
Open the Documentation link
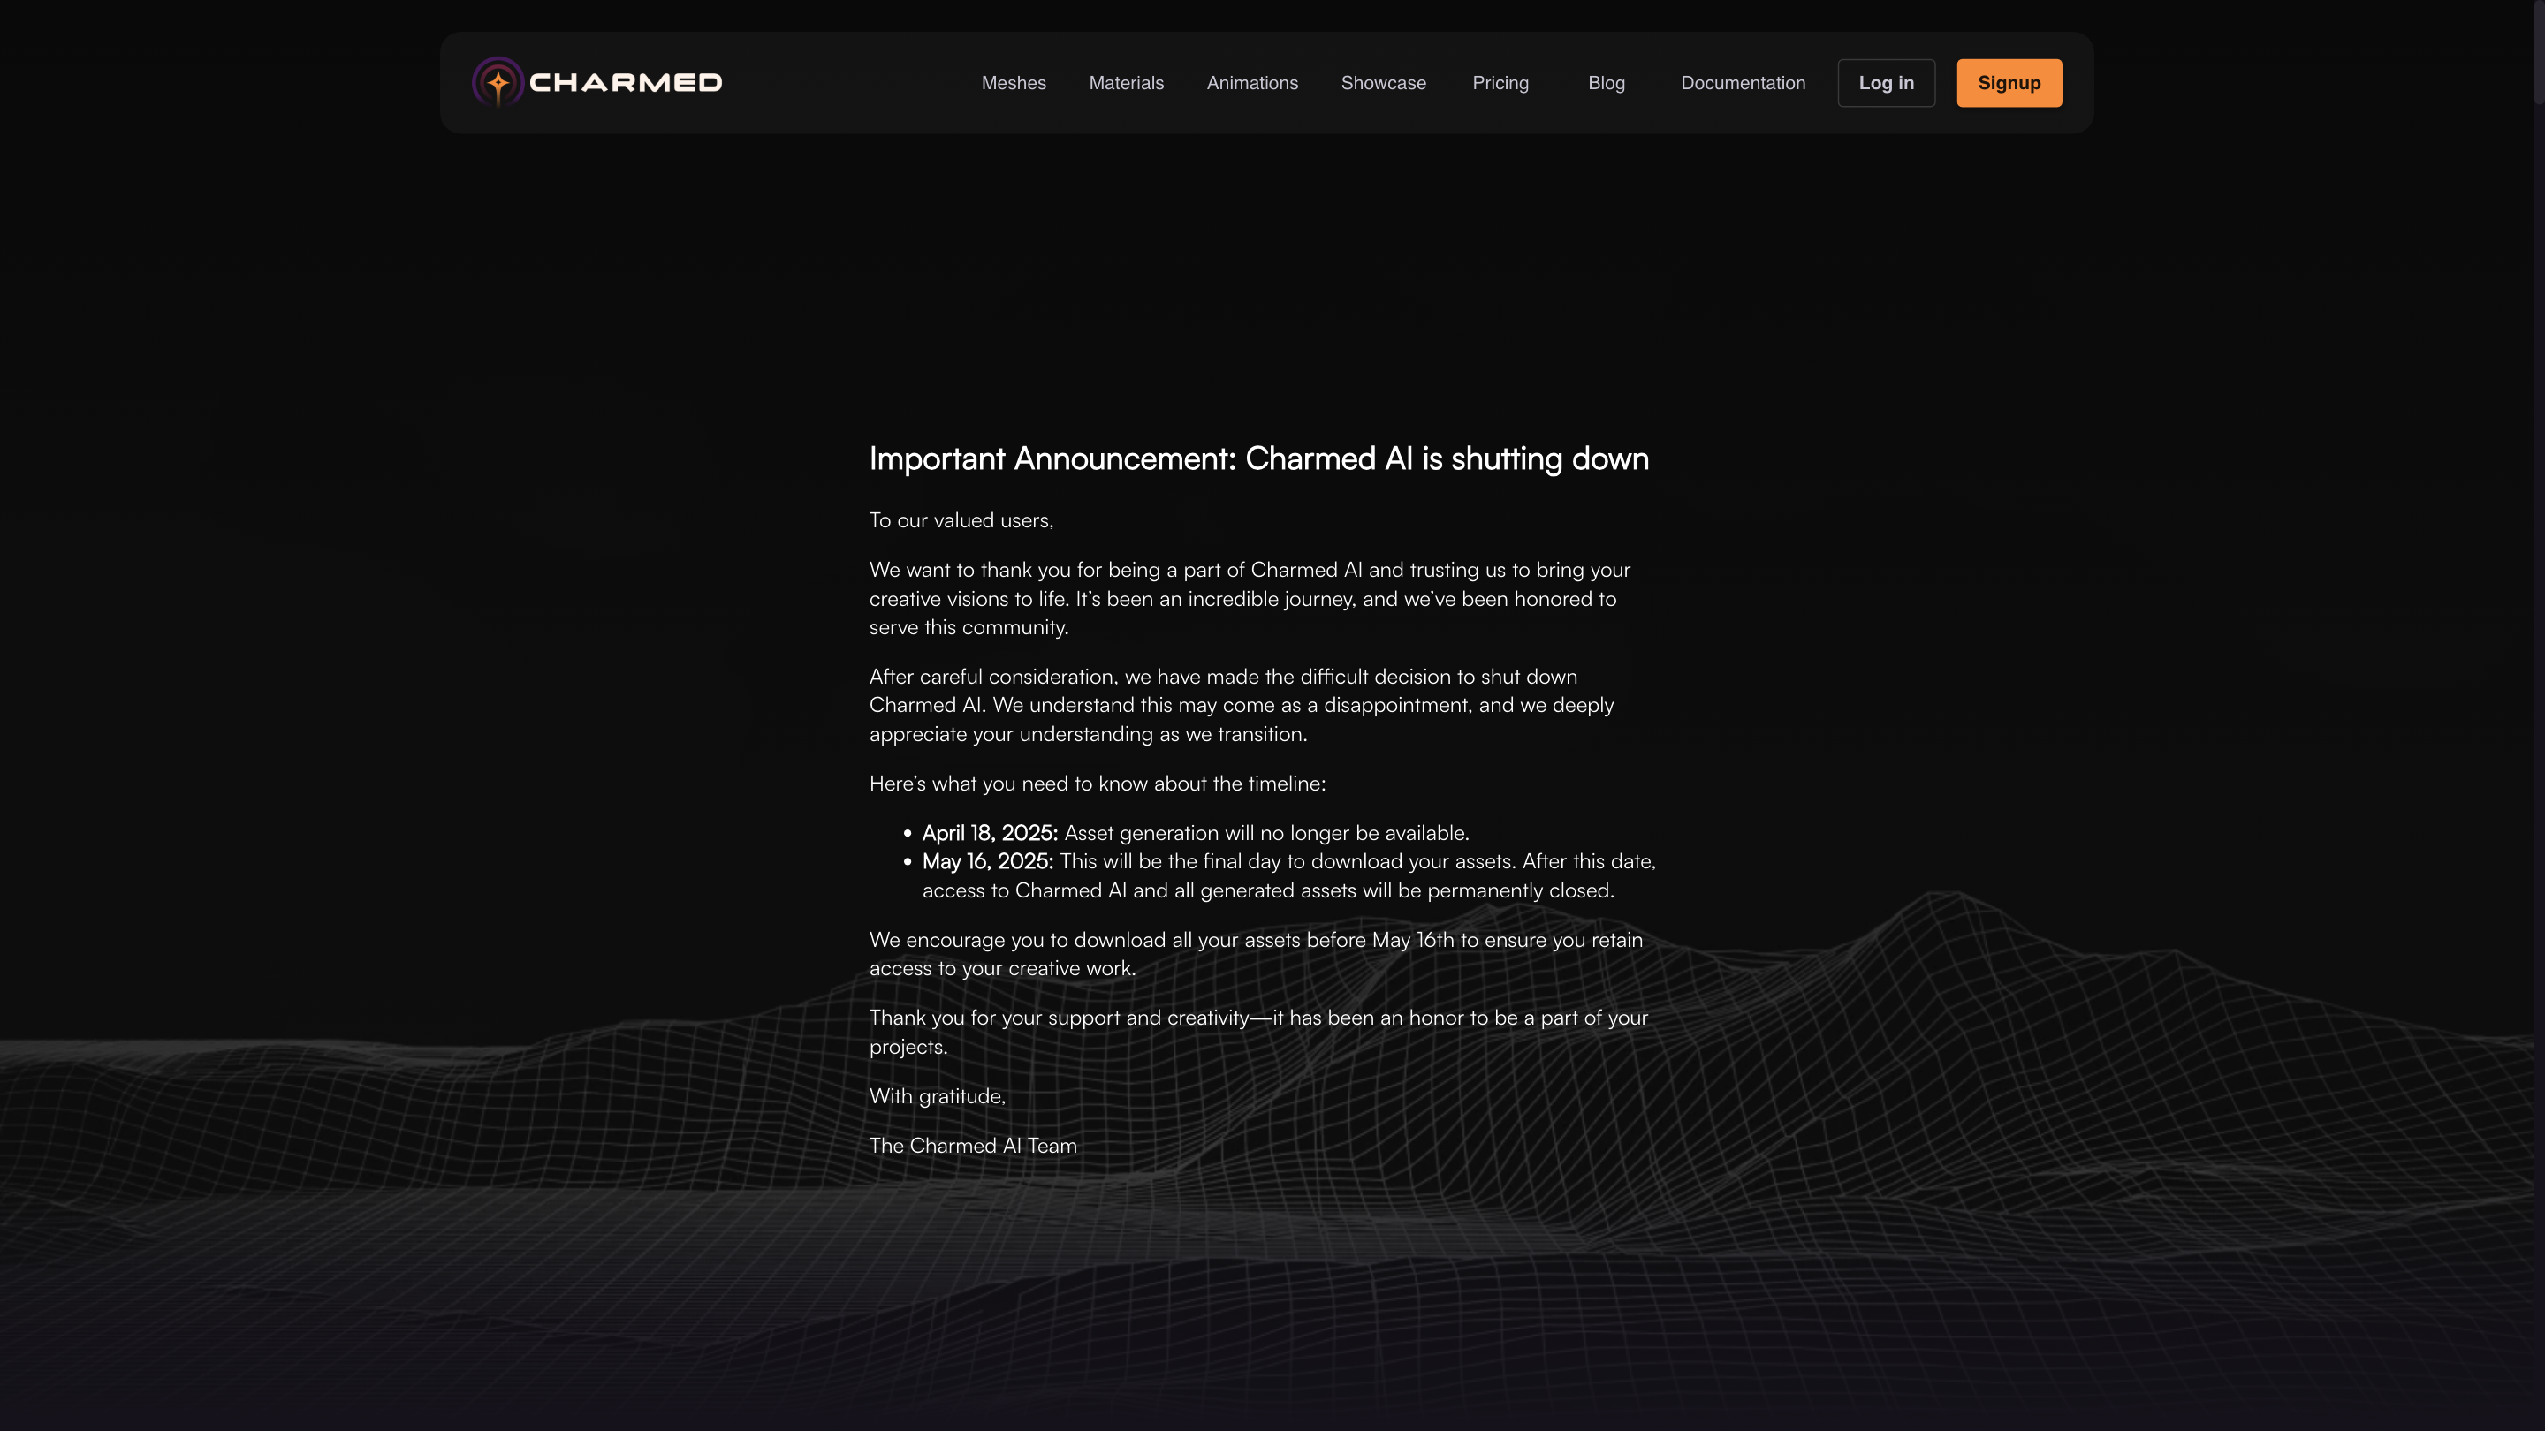(1743, 83)
